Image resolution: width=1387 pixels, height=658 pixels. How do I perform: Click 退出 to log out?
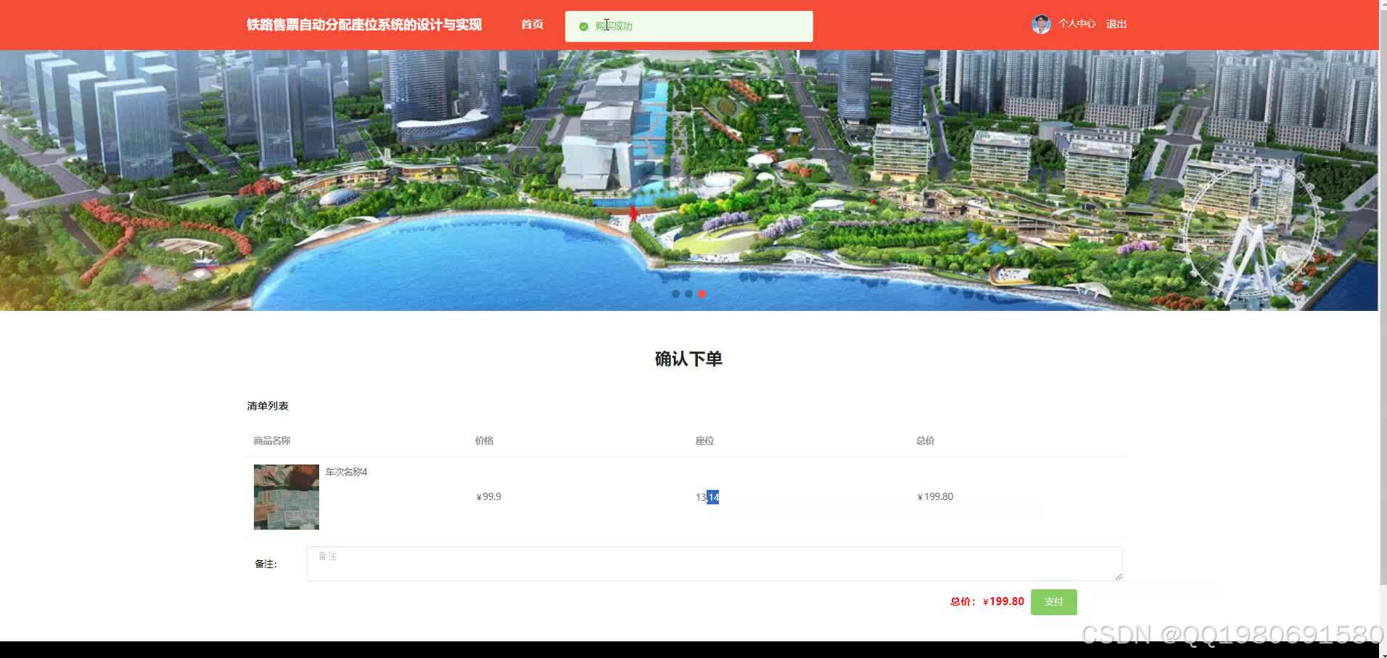tap(1116, 24)
